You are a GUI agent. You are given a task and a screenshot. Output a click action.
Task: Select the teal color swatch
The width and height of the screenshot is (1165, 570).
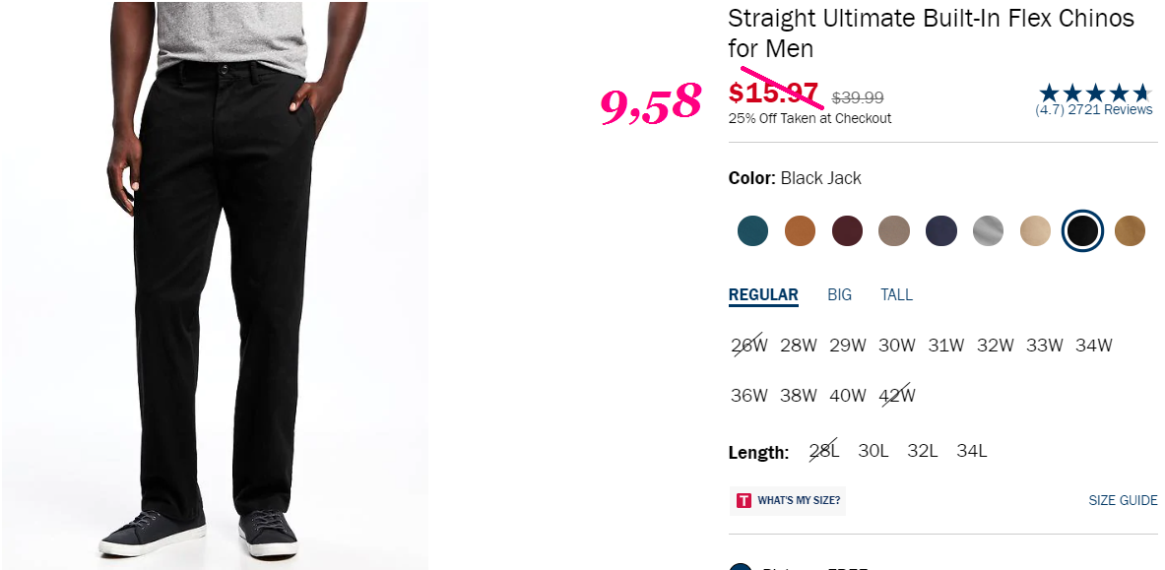pyautogui.click(x=752, y=230)
